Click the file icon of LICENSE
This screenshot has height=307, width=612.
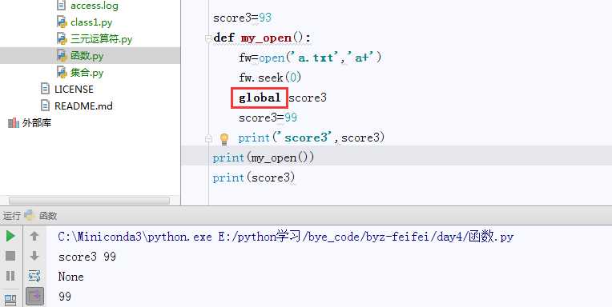[x=46, y=89]
